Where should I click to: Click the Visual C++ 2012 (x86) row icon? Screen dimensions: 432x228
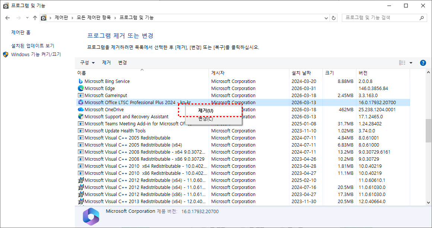tap(80, 195)
